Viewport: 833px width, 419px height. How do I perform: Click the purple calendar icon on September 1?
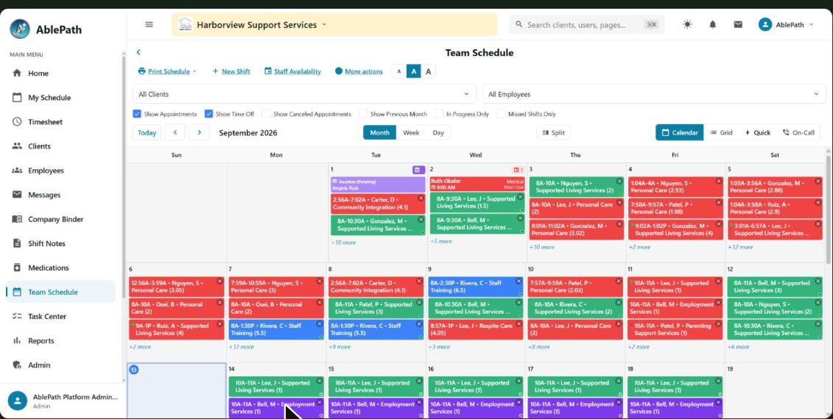pos(418,170)
